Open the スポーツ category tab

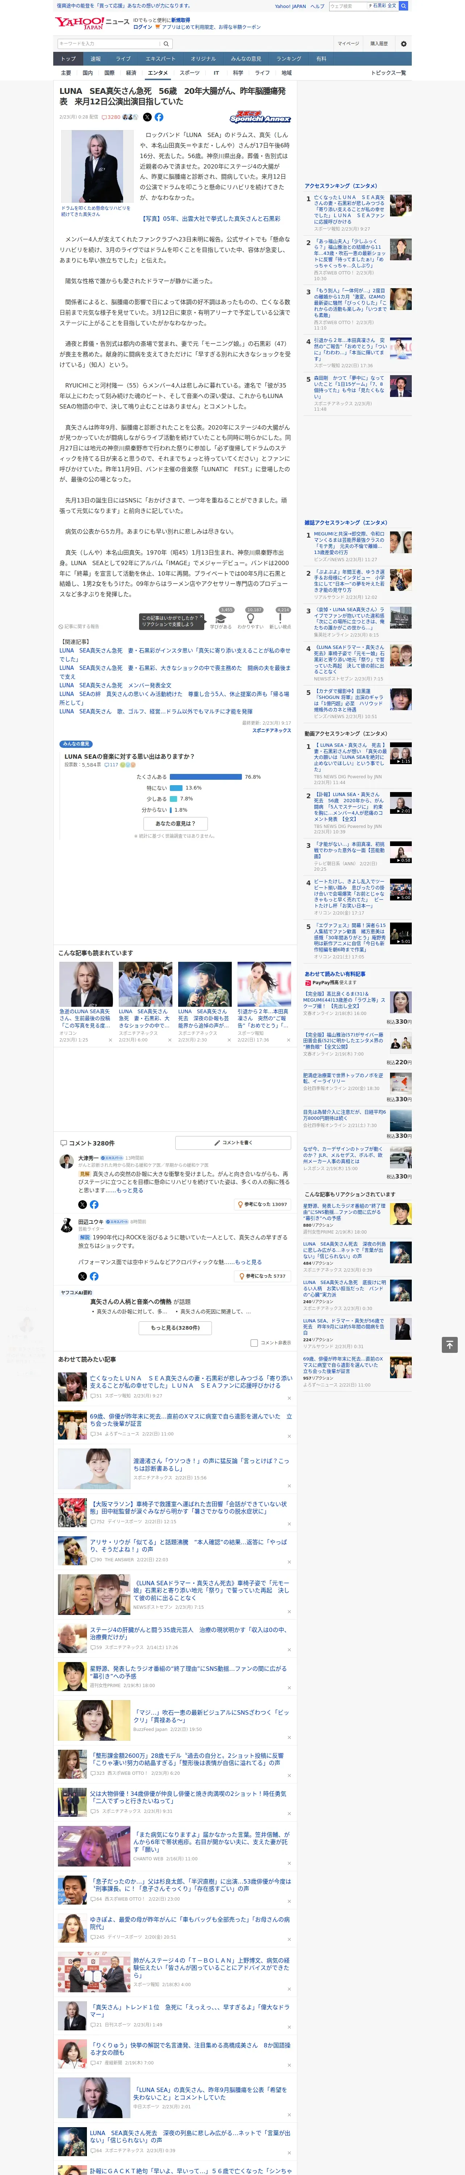[190, 72]
